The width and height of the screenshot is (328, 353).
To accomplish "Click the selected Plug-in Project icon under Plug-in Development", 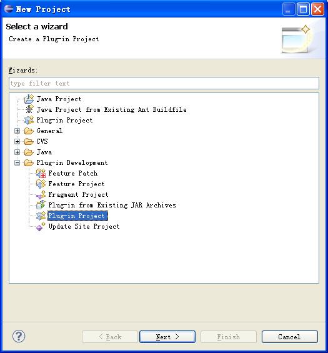I will point(41,216).
